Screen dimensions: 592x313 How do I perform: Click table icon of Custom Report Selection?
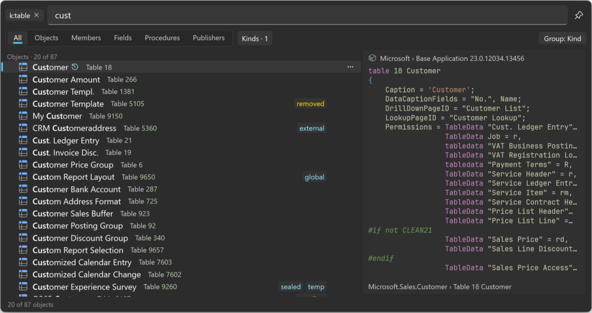(x=23, y=250)
